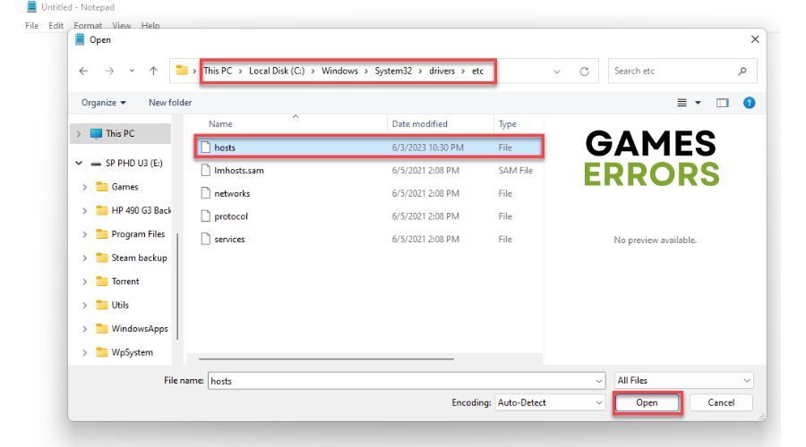Select This PC in navigation pane

pyautogui.click(x=120, y=133)
